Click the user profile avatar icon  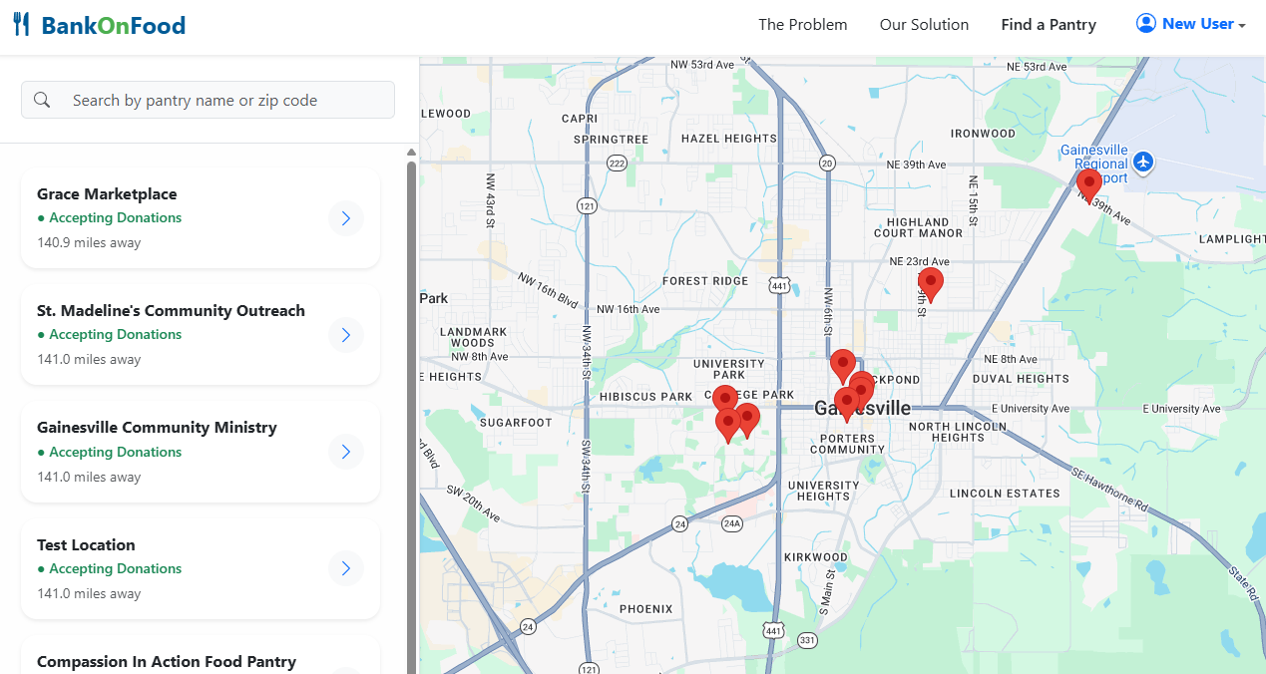point(1146,24)
